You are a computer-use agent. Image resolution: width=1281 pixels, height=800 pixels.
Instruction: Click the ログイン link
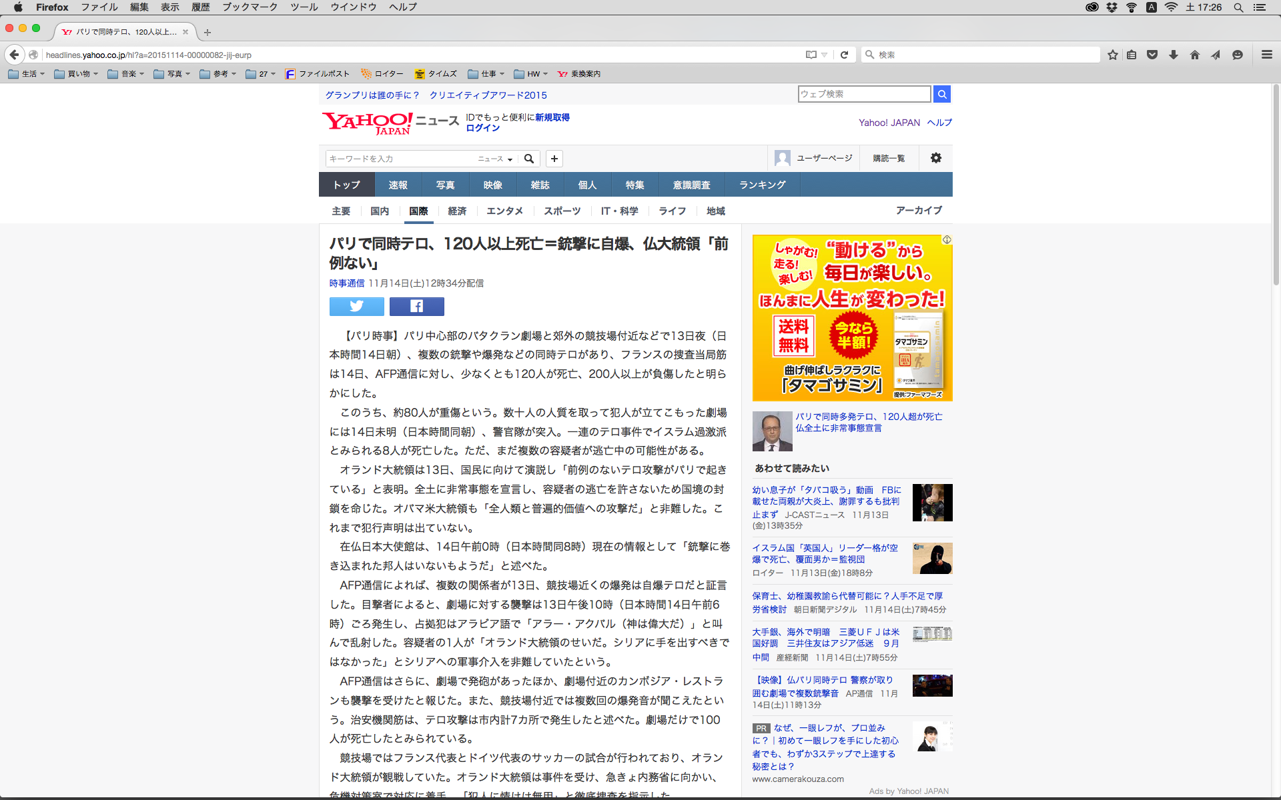pos(482,128)
